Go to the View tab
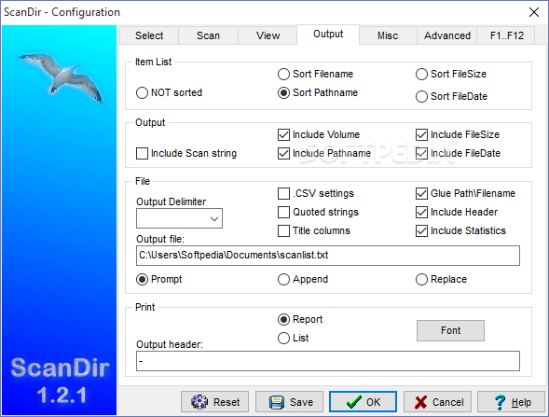The width and height of the screenshot is (549, 417). 268,35
